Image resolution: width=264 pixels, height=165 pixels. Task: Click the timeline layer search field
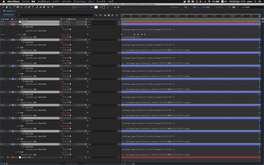(55, 15)
